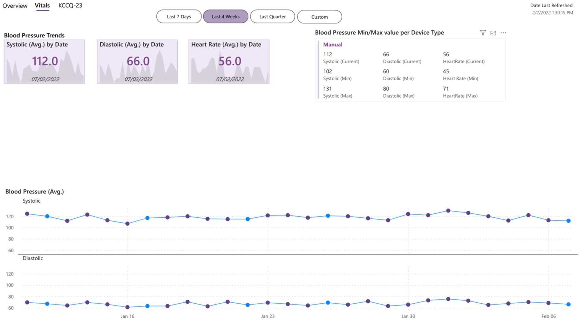This screenshot has height=321, width=581.
Task: Click the Jan 23 axis label
Action: coord(268,316)
